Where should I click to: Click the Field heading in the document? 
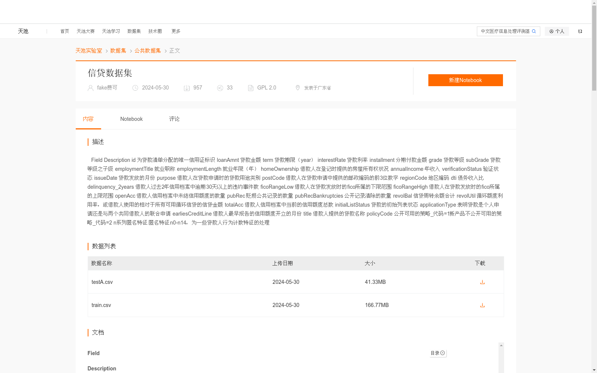point(93,353)
